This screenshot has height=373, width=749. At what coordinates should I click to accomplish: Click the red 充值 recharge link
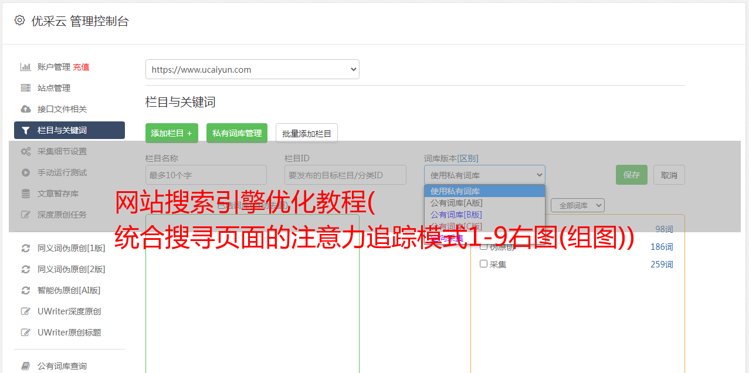tap(81, 67)
